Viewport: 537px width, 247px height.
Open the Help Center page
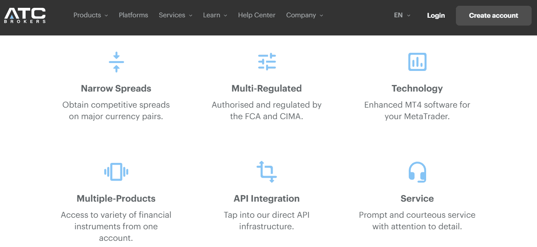[x=257, y=15]
